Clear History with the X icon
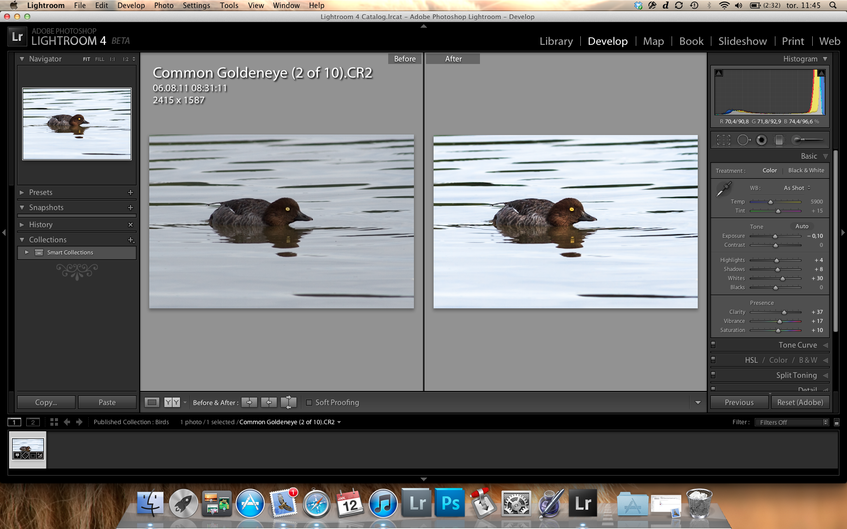847x529 pixels. click(131, 225)
